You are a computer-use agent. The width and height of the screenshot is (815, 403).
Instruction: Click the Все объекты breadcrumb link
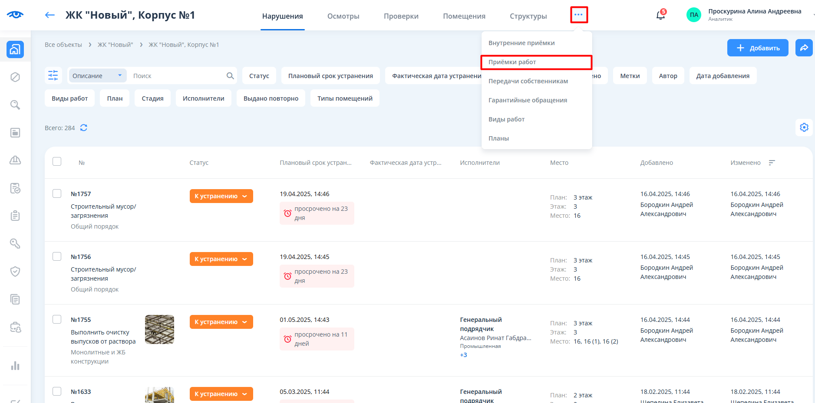(x=63, y=45)
